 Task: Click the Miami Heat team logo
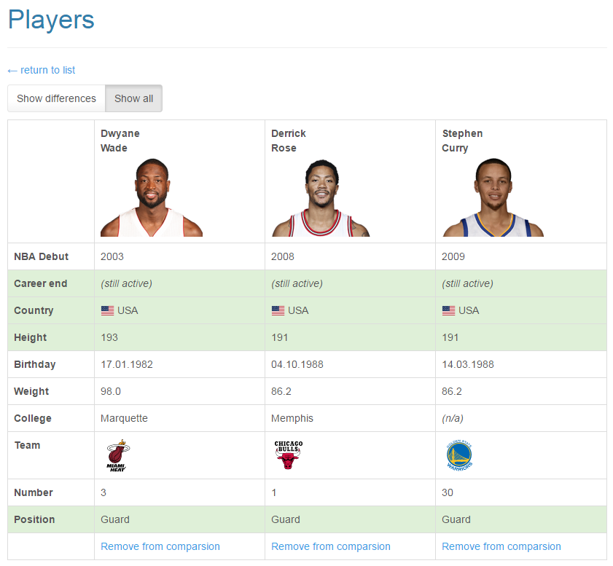(x=117, y=456)
